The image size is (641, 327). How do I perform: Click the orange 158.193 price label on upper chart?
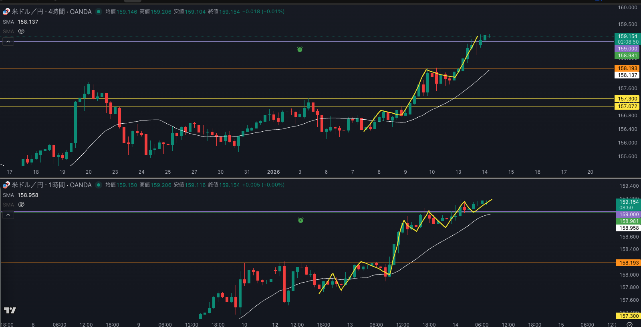click(x=627, y=68)
